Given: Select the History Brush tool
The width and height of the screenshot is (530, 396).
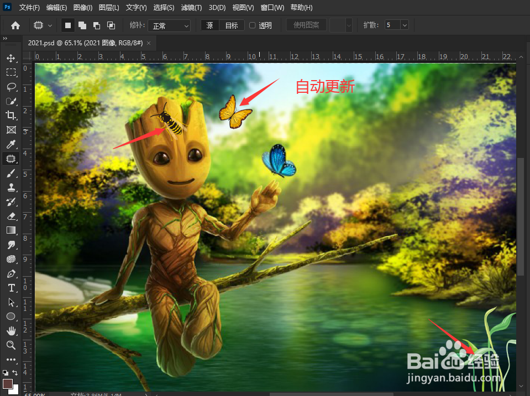Looking at the screenshot, I should pos(11,202).
